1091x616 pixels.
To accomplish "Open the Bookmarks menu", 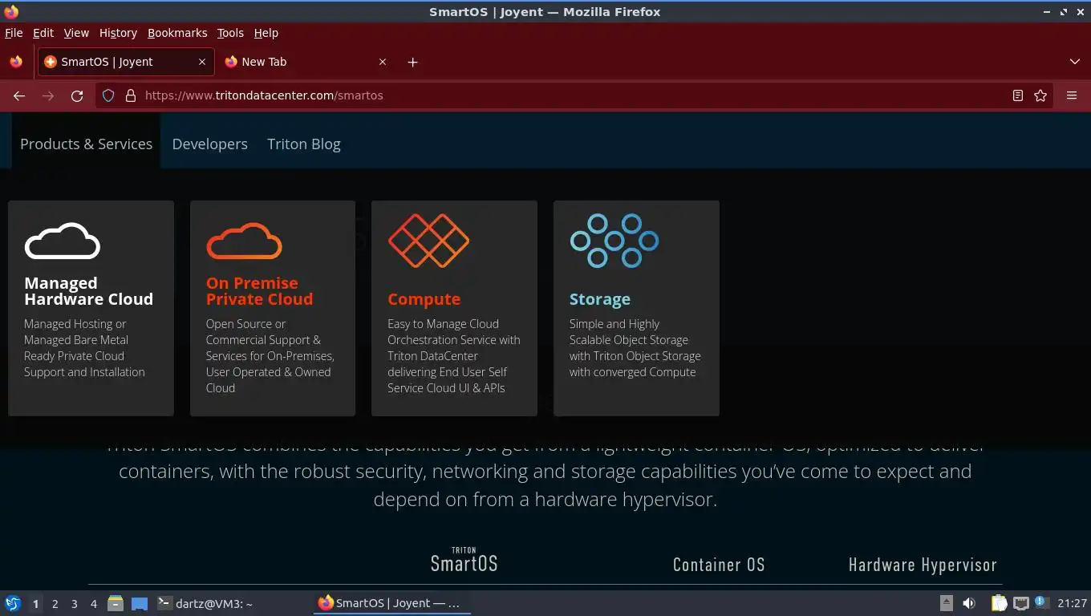I will [177, 33].
